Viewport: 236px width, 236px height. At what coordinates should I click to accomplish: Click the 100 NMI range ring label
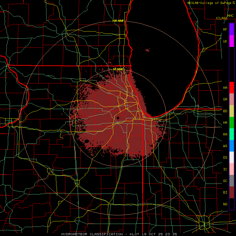pyautogui.click(x=118, y=21)
